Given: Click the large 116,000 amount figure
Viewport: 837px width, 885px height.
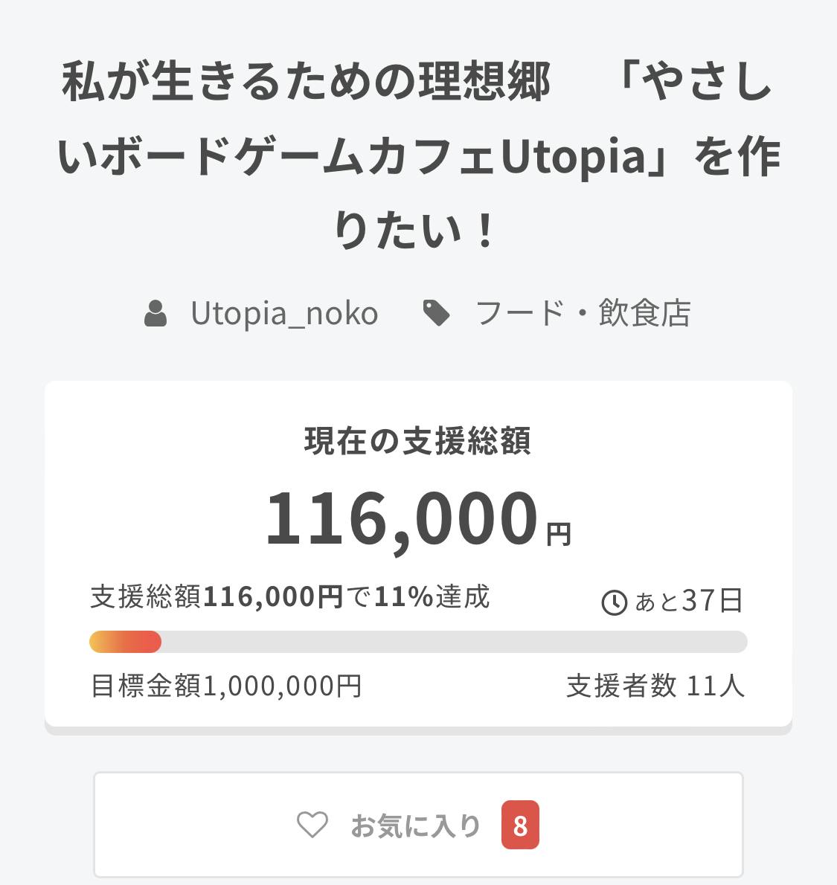Looking at the screenshot, I should pos(401,518).
